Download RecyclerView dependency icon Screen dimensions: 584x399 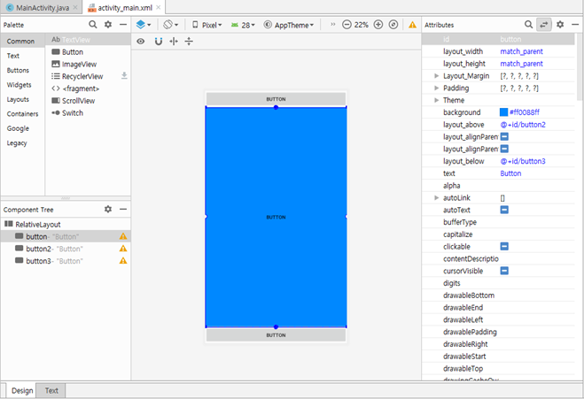click(124, 75)
